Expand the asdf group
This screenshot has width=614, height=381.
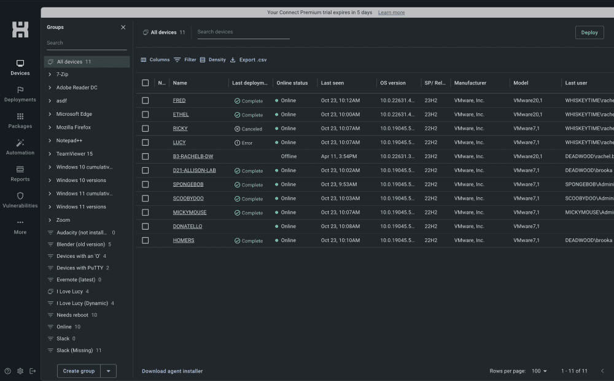pyautogui.click(x=50, y=101)
